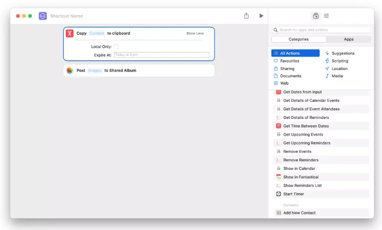Image resolution: width=382 pixels, height=230 pixels.
Task: Collapse the action with Show Less
Action: pos(194,34)
